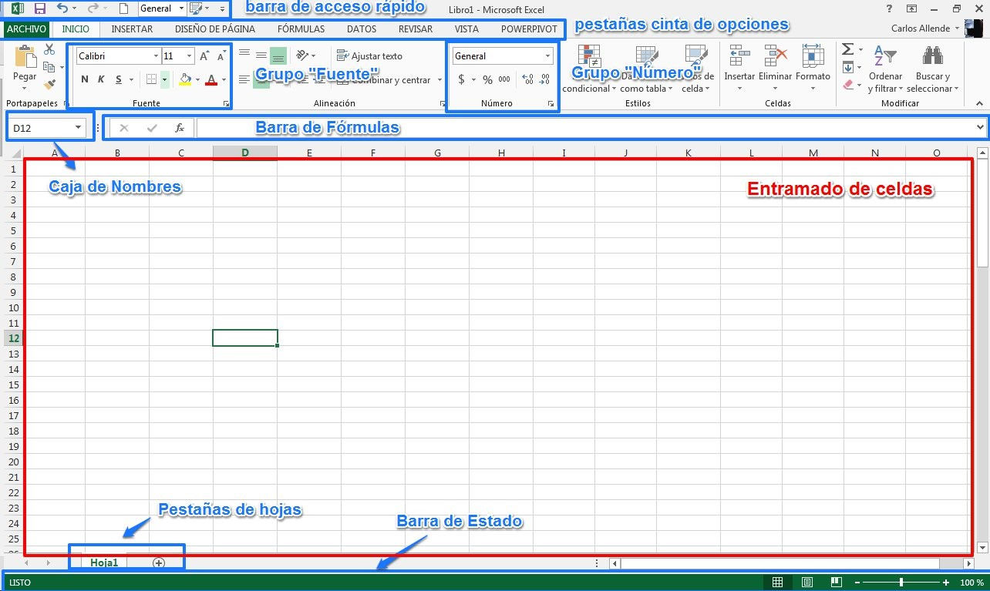The width and height of the screenshot is (990, 591).
Task: Open the FÓRMULAS ribbon tab
Action: (301, 29)
